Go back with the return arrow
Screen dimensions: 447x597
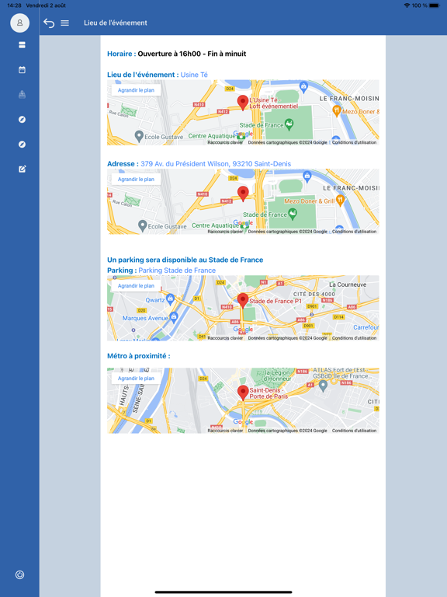click(x=49, y=23)
